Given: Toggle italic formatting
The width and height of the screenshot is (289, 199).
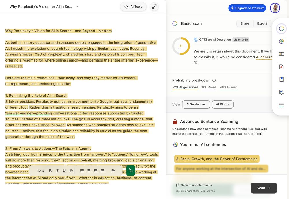Looking at the screenshot, I should [57, 171].
